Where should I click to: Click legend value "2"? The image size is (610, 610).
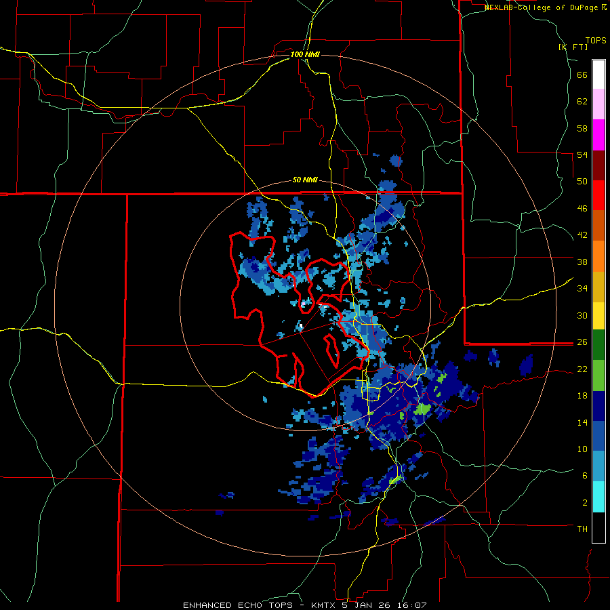coord(585,503)
